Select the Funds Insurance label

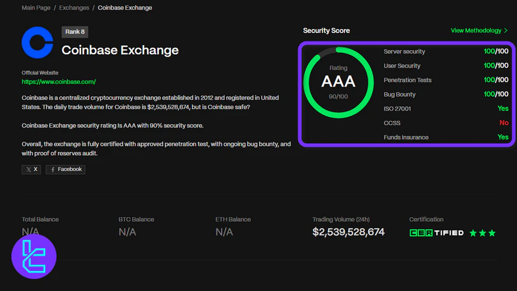[x=406, y=137]
